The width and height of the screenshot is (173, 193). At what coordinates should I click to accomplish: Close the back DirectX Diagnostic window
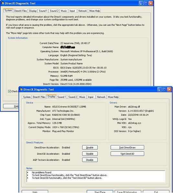click(x=151, y=3)
